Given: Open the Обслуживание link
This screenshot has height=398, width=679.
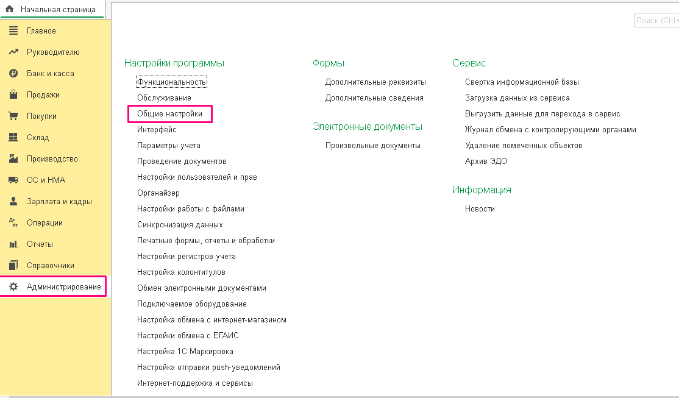Looking at the screenshot, I should point(164,98).
